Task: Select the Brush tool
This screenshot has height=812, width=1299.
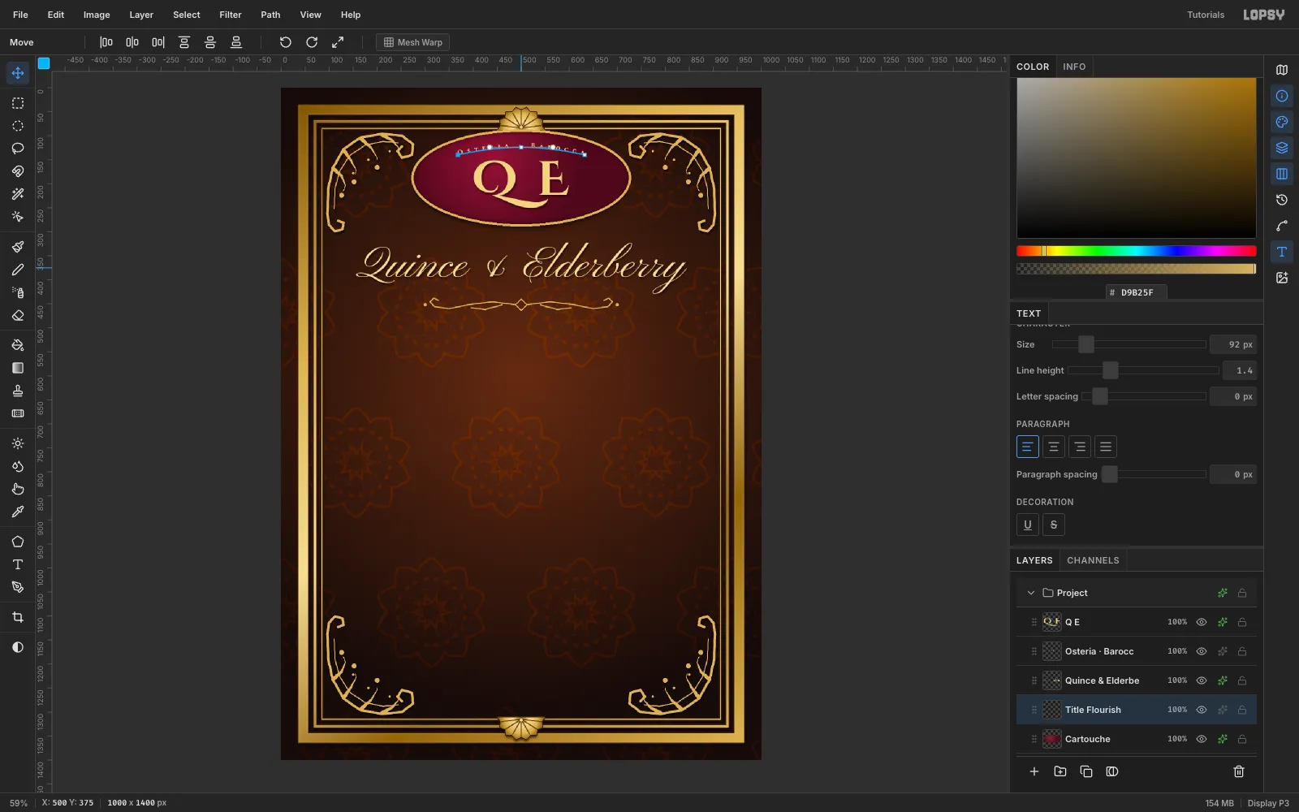Action: pos(17,247)
